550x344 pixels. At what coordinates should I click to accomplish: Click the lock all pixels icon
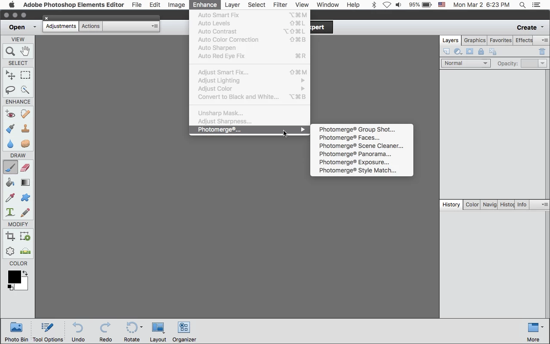click(481, 52)
